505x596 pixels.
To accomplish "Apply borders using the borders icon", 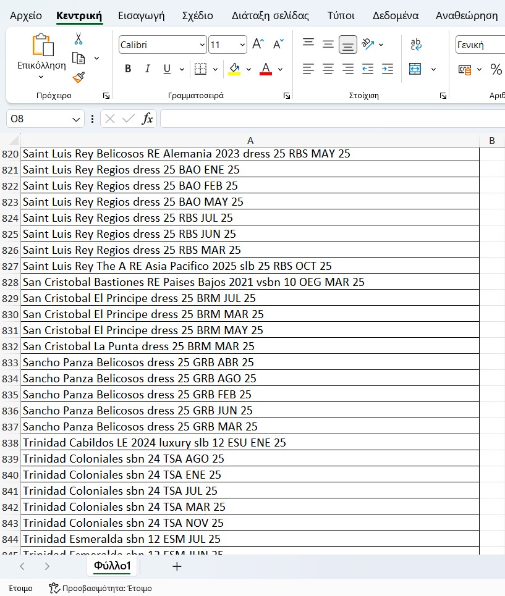I will coord(200,69).
